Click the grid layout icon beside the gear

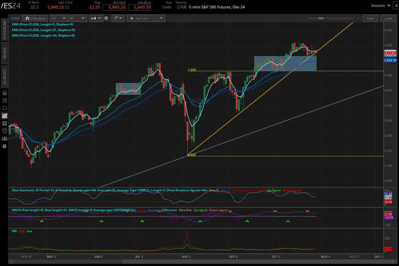click(x=117, y=18)
